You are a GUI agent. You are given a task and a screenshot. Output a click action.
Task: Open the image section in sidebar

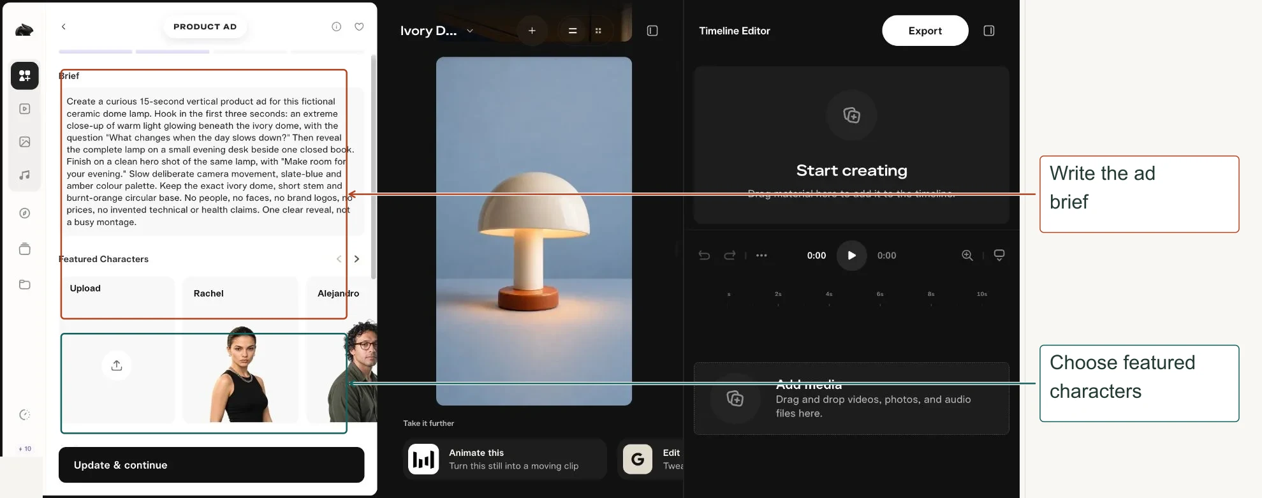point(25,142)
